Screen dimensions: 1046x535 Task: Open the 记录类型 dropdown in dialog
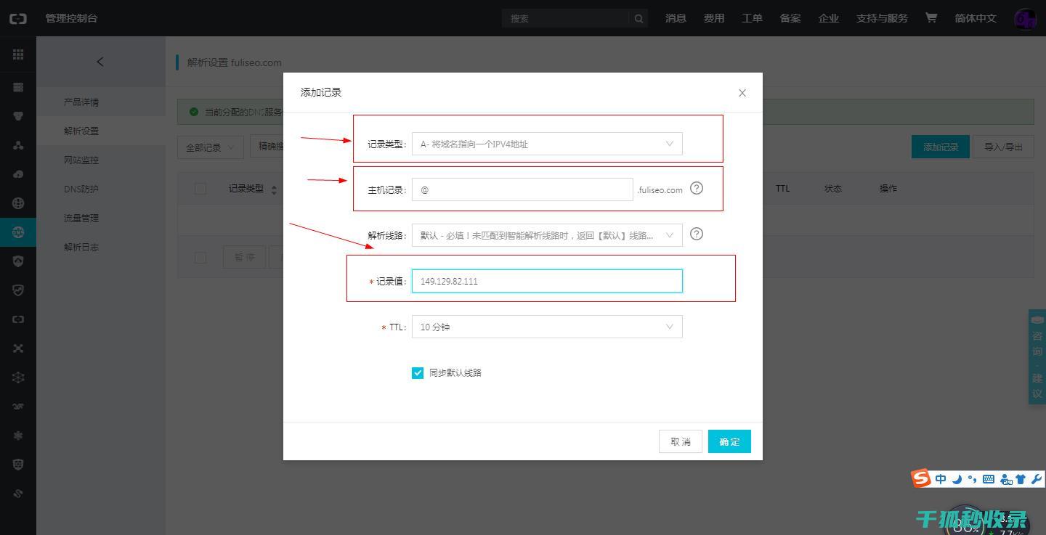547,144
